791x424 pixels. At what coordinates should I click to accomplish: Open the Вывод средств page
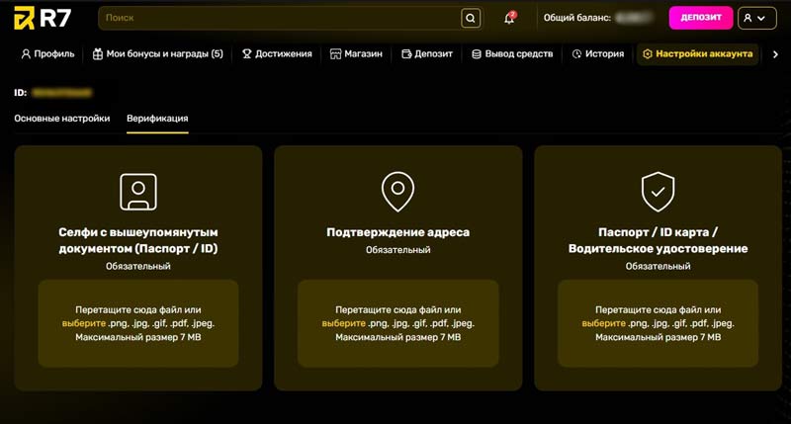click(512, 54)
